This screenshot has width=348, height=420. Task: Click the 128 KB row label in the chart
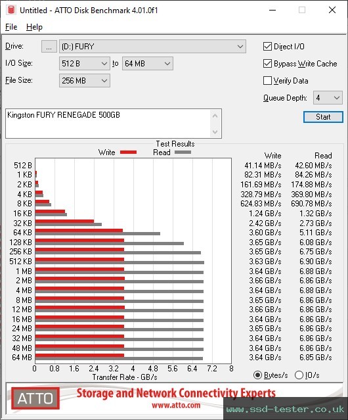point(20,243)
